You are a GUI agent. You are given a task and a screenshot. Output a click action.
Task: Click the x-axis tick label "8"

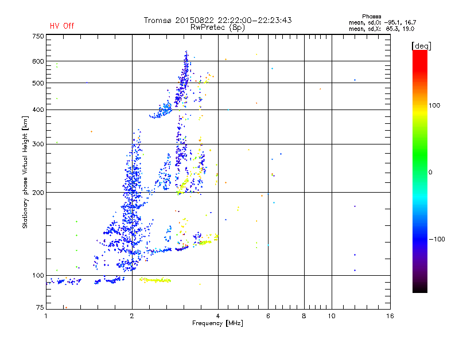point(304,316)
